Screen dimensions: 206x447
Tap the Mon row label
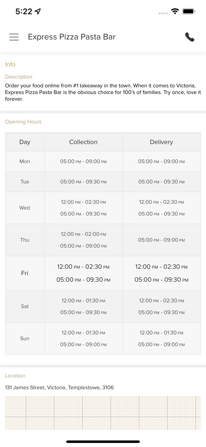point(25,162)
